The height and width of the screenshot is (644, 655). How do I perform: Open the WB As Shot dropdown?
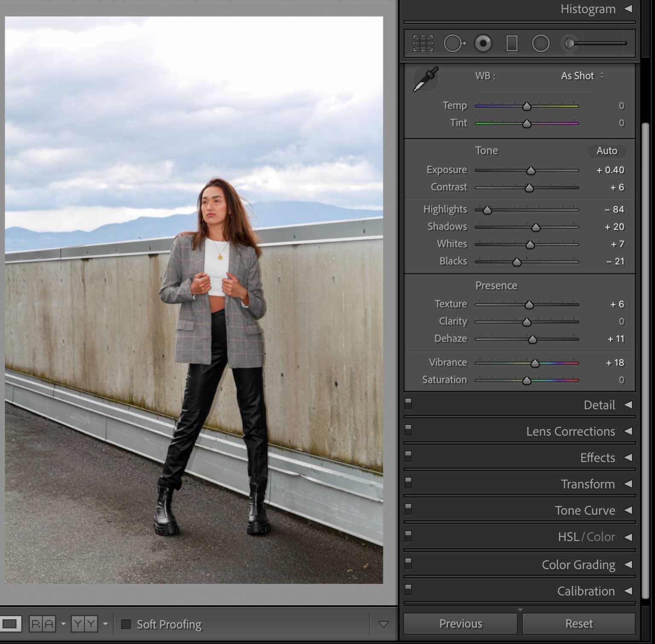[x=581, y=76]
